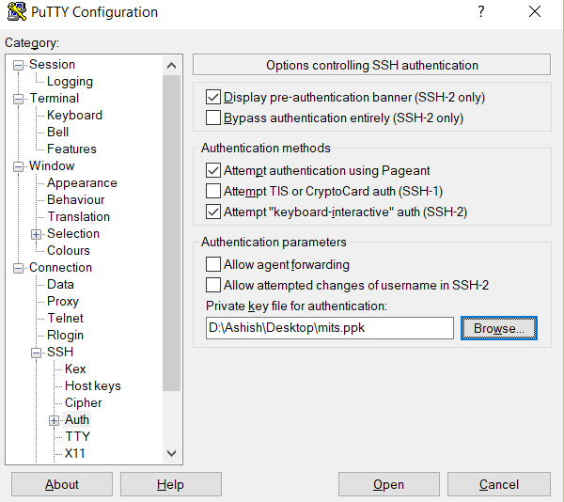This screenshot has width=564, height=502.
Task: Select the SSH category label
Action: click(60, 352)
